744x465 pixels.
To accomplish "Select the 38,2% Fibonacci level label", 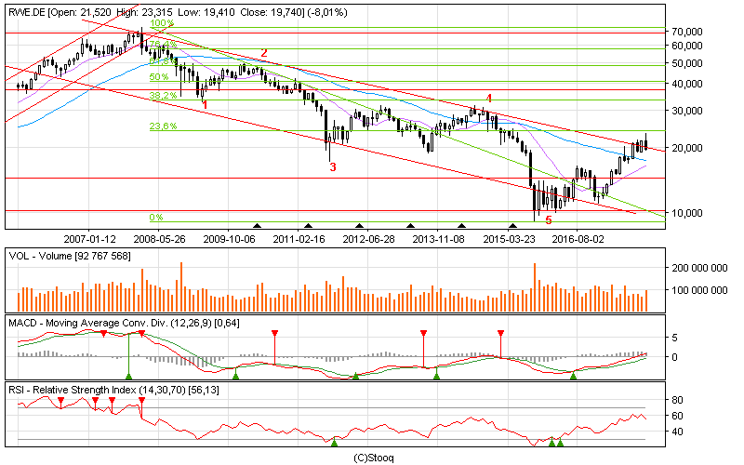I will tap(164, 96).
